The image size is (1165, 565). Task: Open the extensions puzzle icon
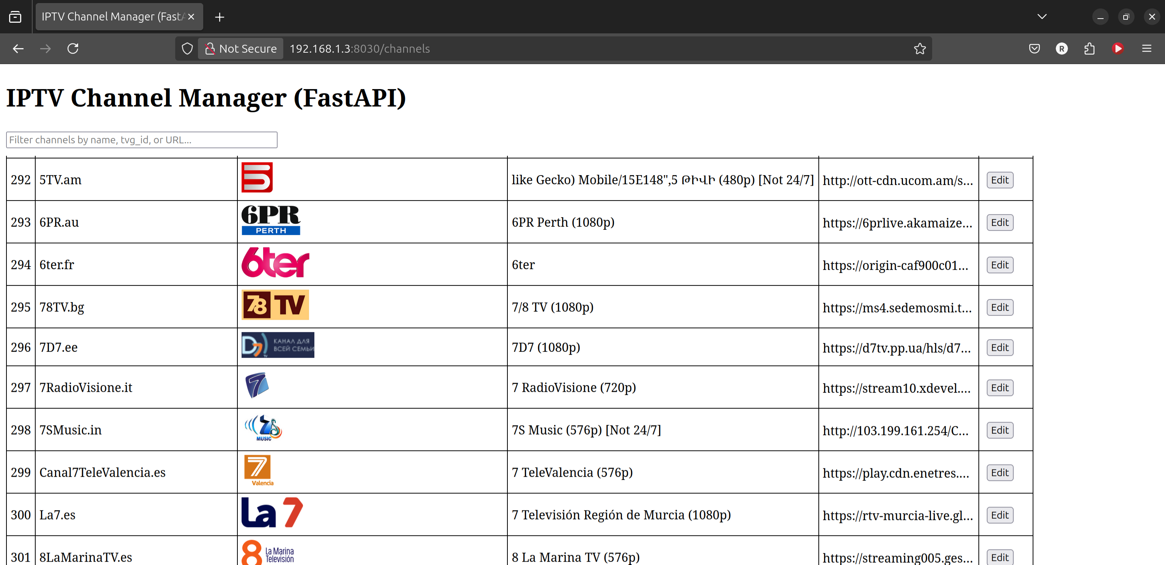coord(1090,49)
